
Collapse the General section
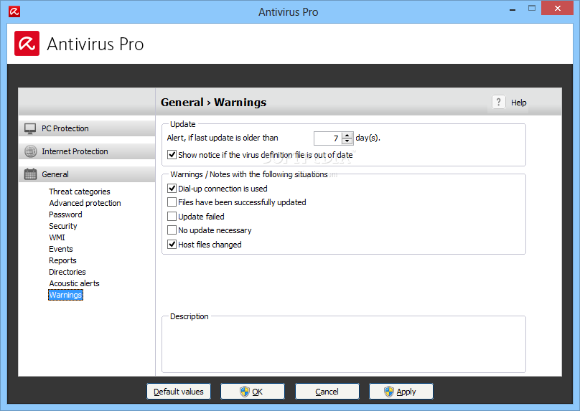pos(87,174)
